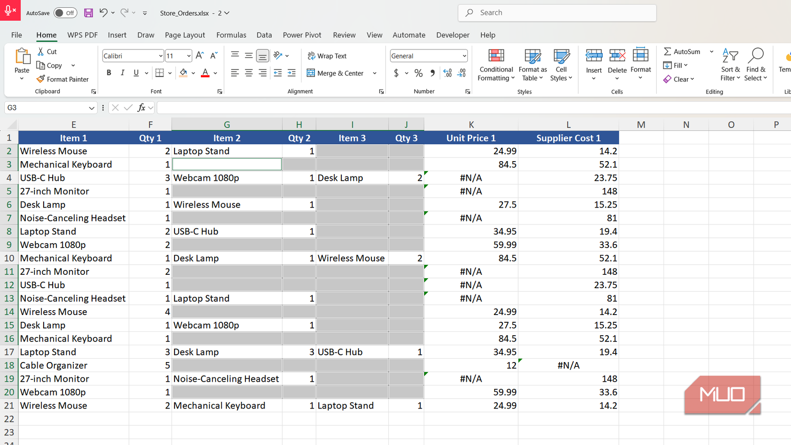The image size is (791, 445).
Task: Open Conditional Formatting menu
Action: pos(496,65)
